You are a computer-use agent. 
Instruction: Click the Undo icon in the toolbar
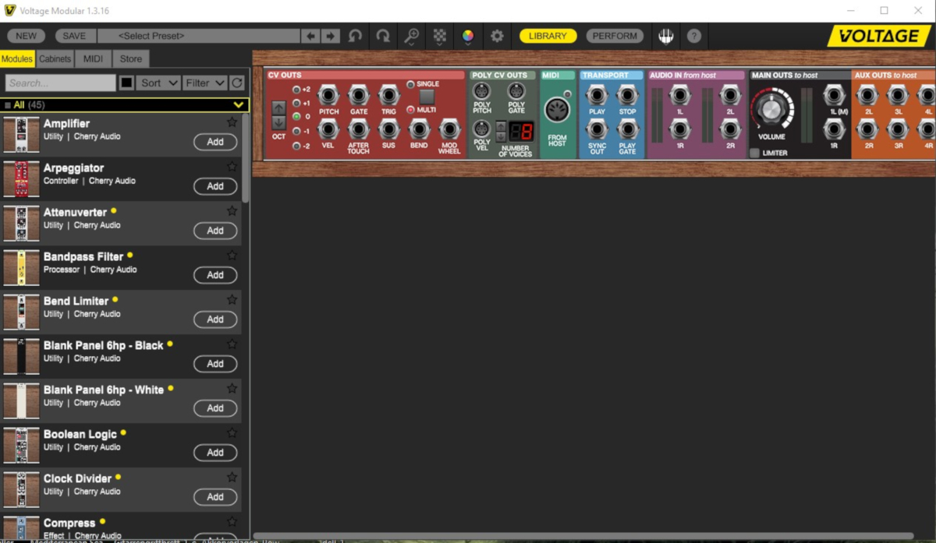[x=355, y=36]
